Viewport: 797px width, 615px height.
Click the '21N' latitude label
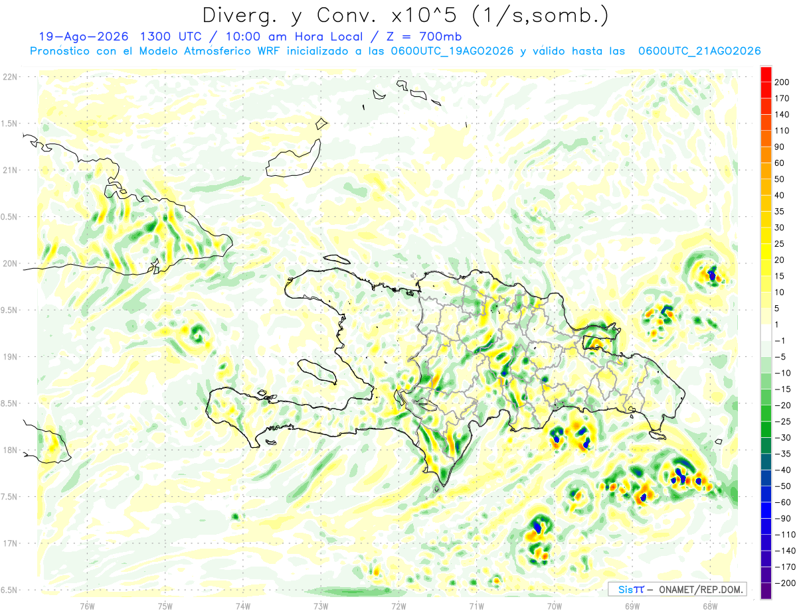pyautogui.click(x=9, y=170)
